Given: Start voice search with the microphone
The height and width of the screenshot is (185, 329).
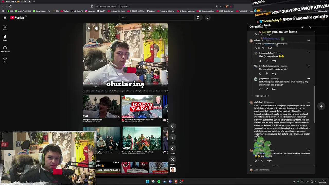Looking at the screenshot, I should [207, 17].
